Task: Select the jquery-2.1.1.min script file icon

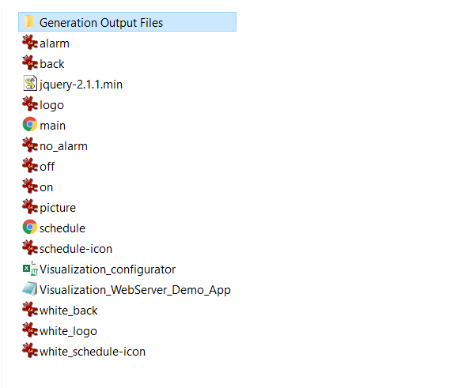Action: point(30,84)
